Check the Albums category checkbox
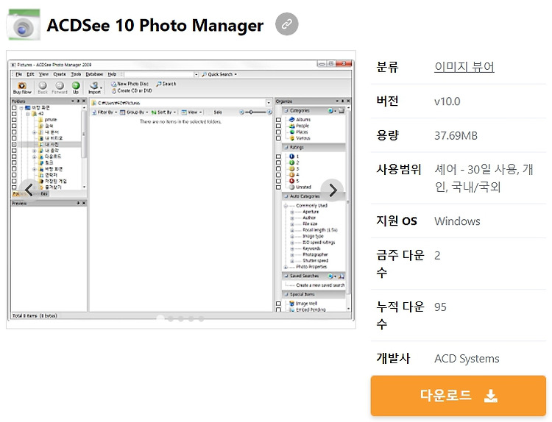Viewport: 552px width, 422px height. click(x=278, y=120)
